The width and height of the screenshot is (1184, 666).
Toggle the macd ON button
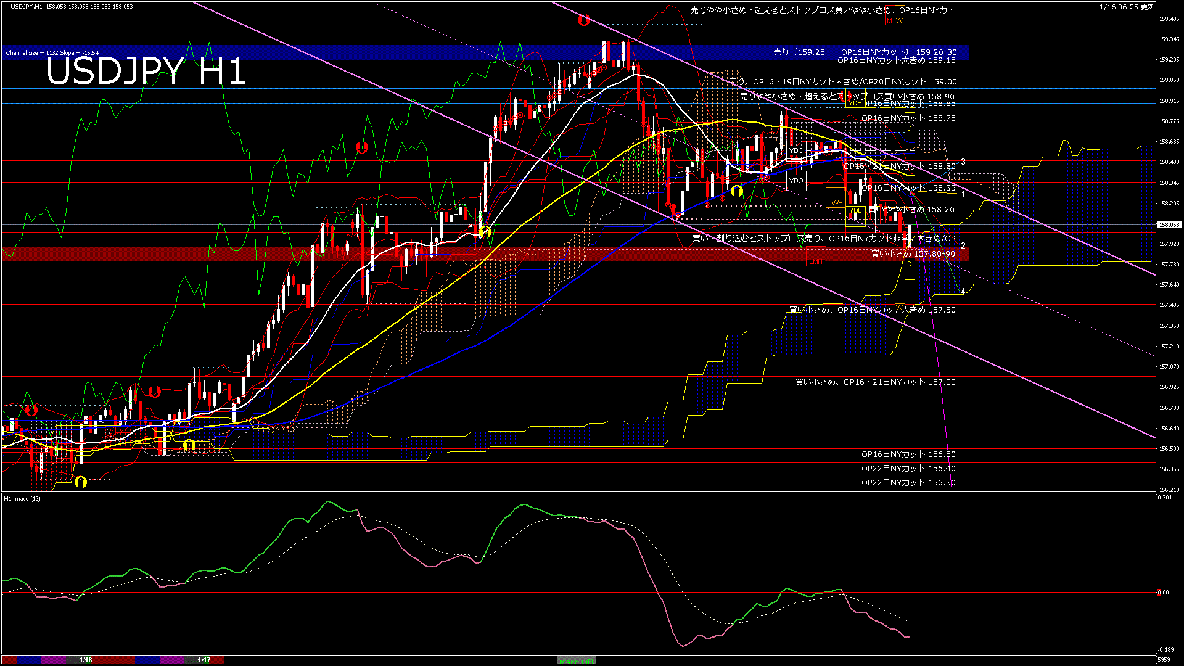click(x=577, y=660)
